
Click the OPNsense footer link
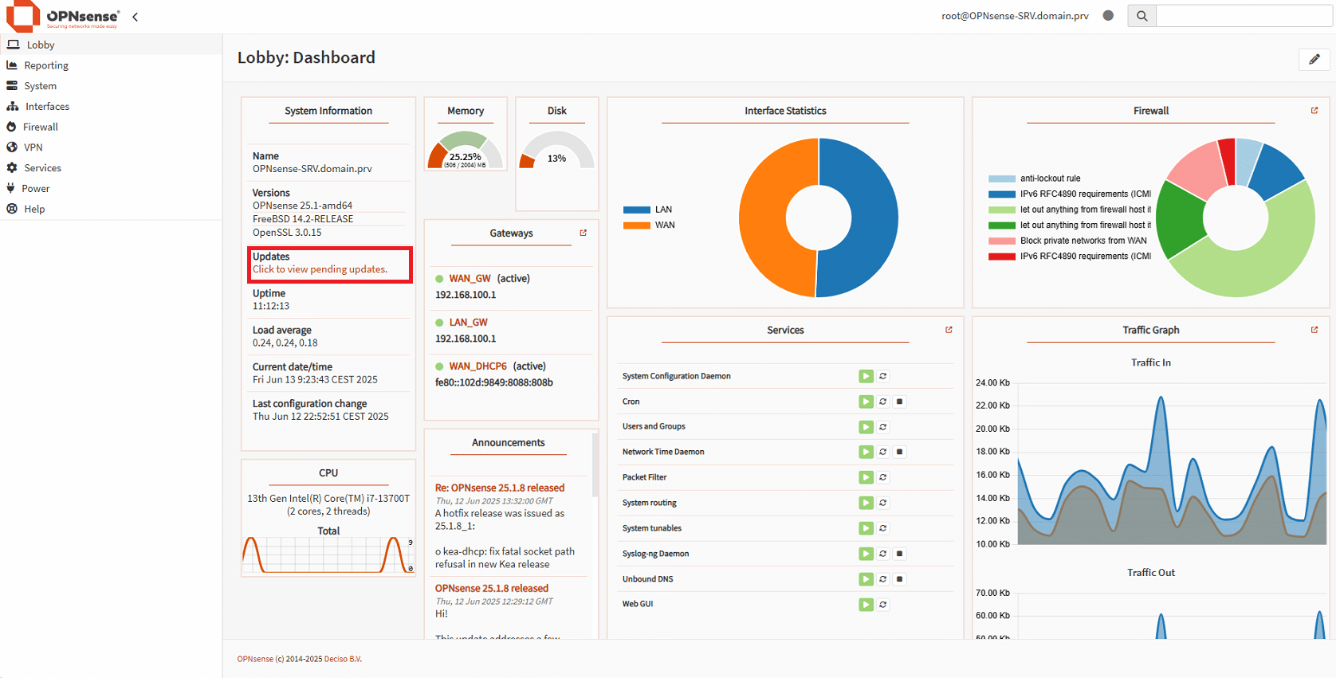click(x=255, y=659)
